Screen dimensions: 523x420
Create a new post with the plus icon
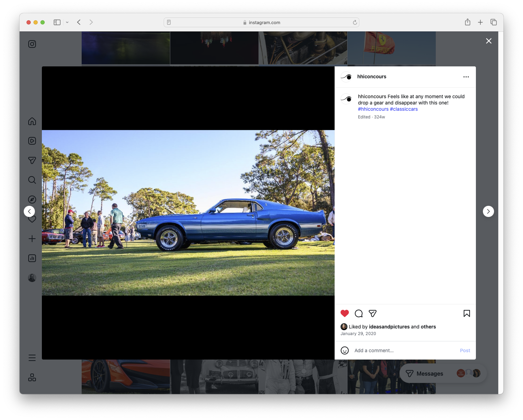point(32,239)
